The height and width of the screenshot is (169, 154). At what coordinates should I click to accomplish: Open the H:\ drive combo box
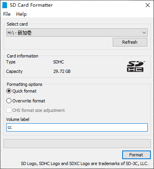coord(77,33)
